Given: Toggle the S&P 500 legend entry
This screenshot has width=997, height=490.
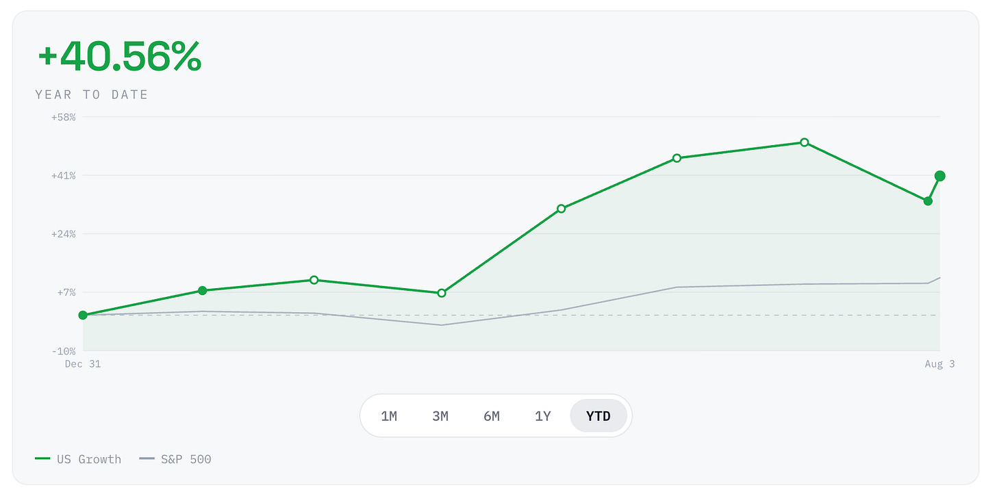Looking at the screenshot, I should tap(175, 459).
